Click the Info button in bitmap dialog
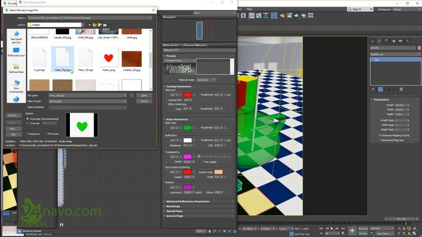 pyautogui.click(x=13, y=129)
